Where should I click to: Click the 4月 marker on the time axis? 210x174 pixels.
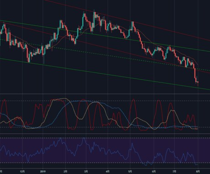[108, 171]
